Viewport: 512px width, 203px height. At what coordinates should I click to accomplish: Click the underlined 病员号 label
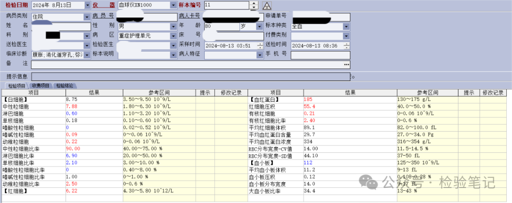[x=102, y=16]
